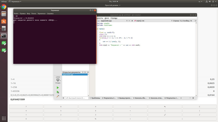Open the output panes selector arrows
The image size is (218, 122).
coord(181,98)
